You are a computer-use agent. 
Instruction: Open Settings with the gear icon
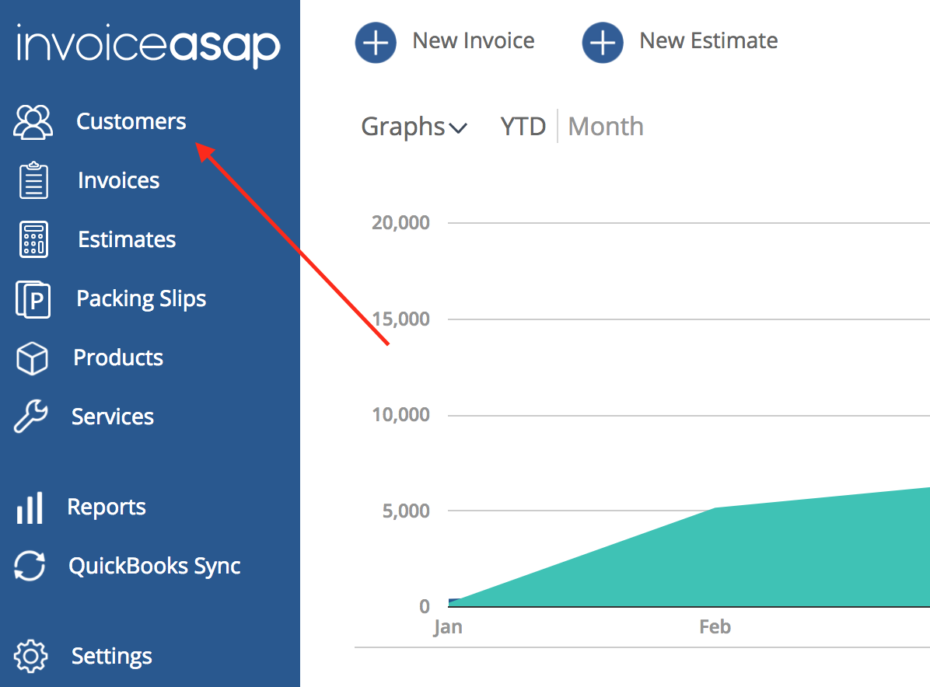31,657
